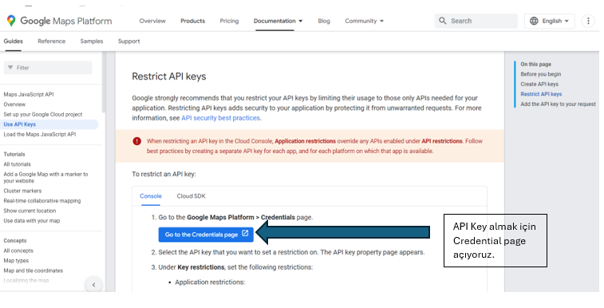The width and height of the screenshot is (604, 308).
Task: Click the Search input field
Action: [476, 21]
